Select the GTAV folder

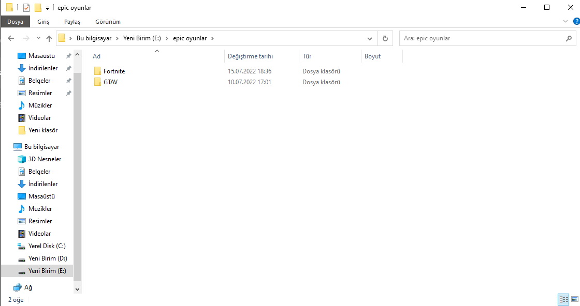tap(111, 82)
